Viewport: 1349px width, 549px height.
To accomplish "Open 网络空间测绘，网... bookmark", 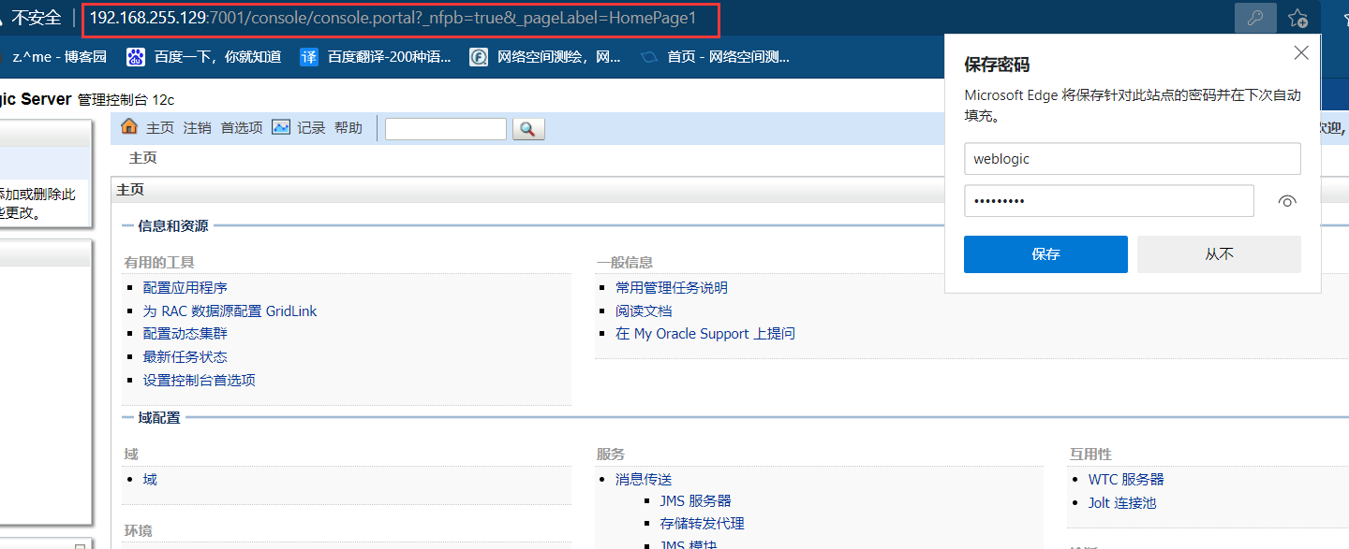I will [x=545, y=57].
